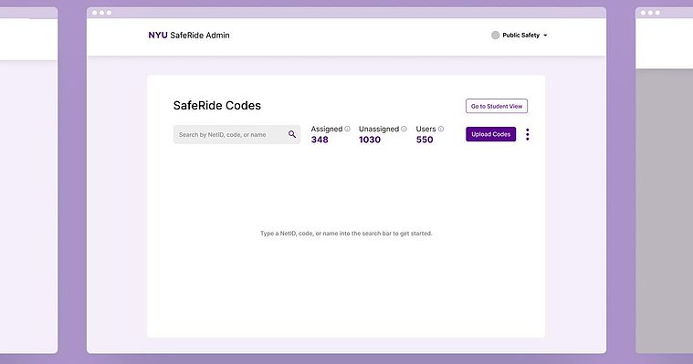The width and height of the screenshot is (693, 364).
Task: Open the three-dot more options menu
Action: pos(527,134)
